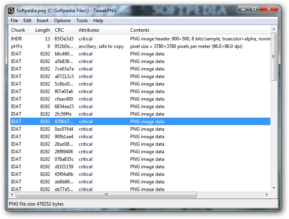Select IDAT chunk with CRC 45f04a9b
The height and width of the screenshot is (219, 289).
click(x=140, y=174)
